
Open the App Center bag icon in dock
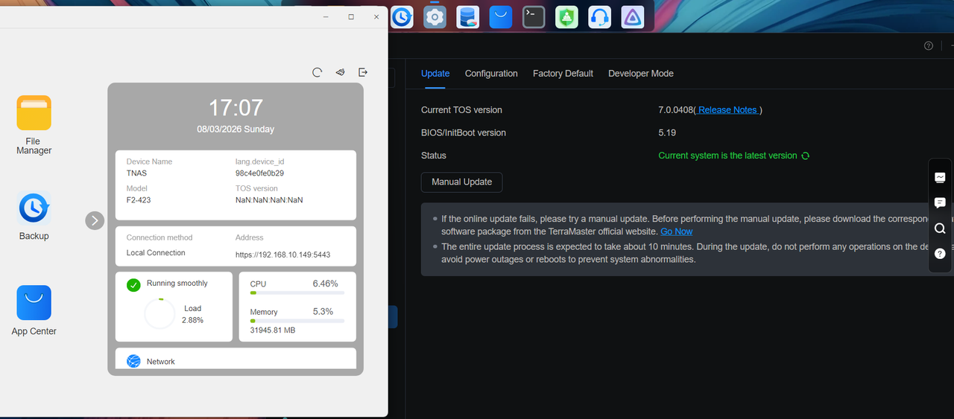pos(501,16)
